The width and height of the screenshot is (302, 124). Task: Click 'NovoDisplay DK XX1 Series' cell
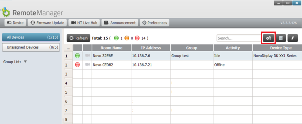pyautogui.click(x=277, y=56)
